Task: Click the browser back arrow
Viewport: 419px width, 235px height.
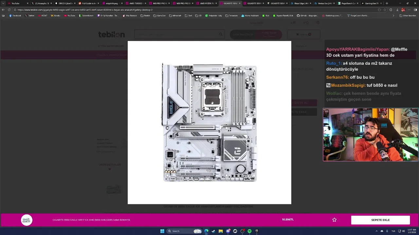Action: point(3,10)
